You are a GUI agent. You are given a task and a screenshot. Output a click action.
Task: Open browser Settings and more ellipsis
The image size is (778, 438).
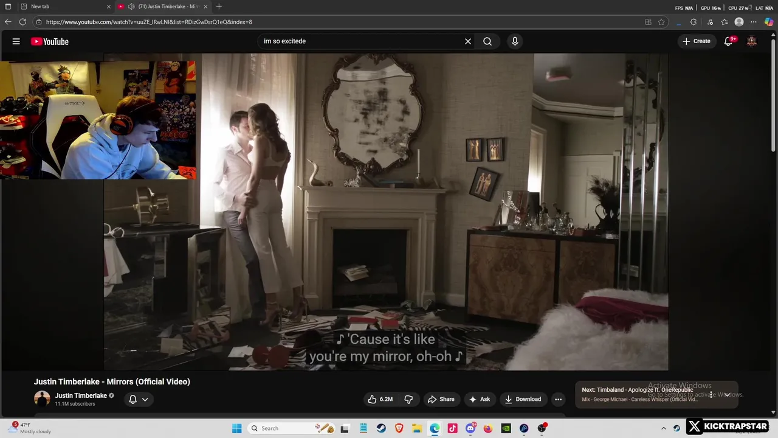coord(754,22)
